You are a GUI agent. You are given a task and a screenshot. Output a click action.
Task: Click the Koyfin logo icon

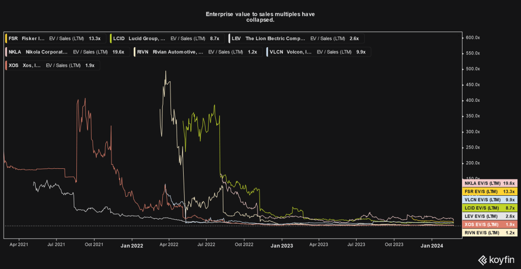click(482, 260)
